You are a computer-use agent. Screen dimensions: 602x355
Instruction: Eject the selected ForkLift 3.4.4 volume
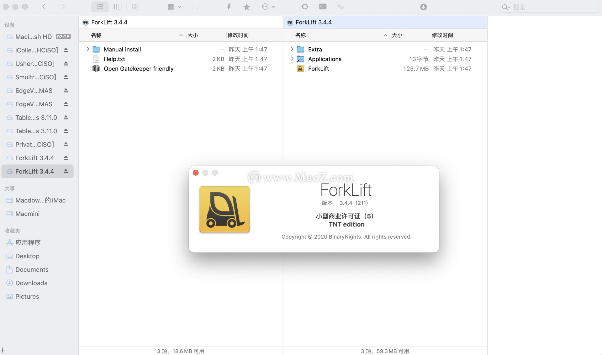[x=66, y=172]
